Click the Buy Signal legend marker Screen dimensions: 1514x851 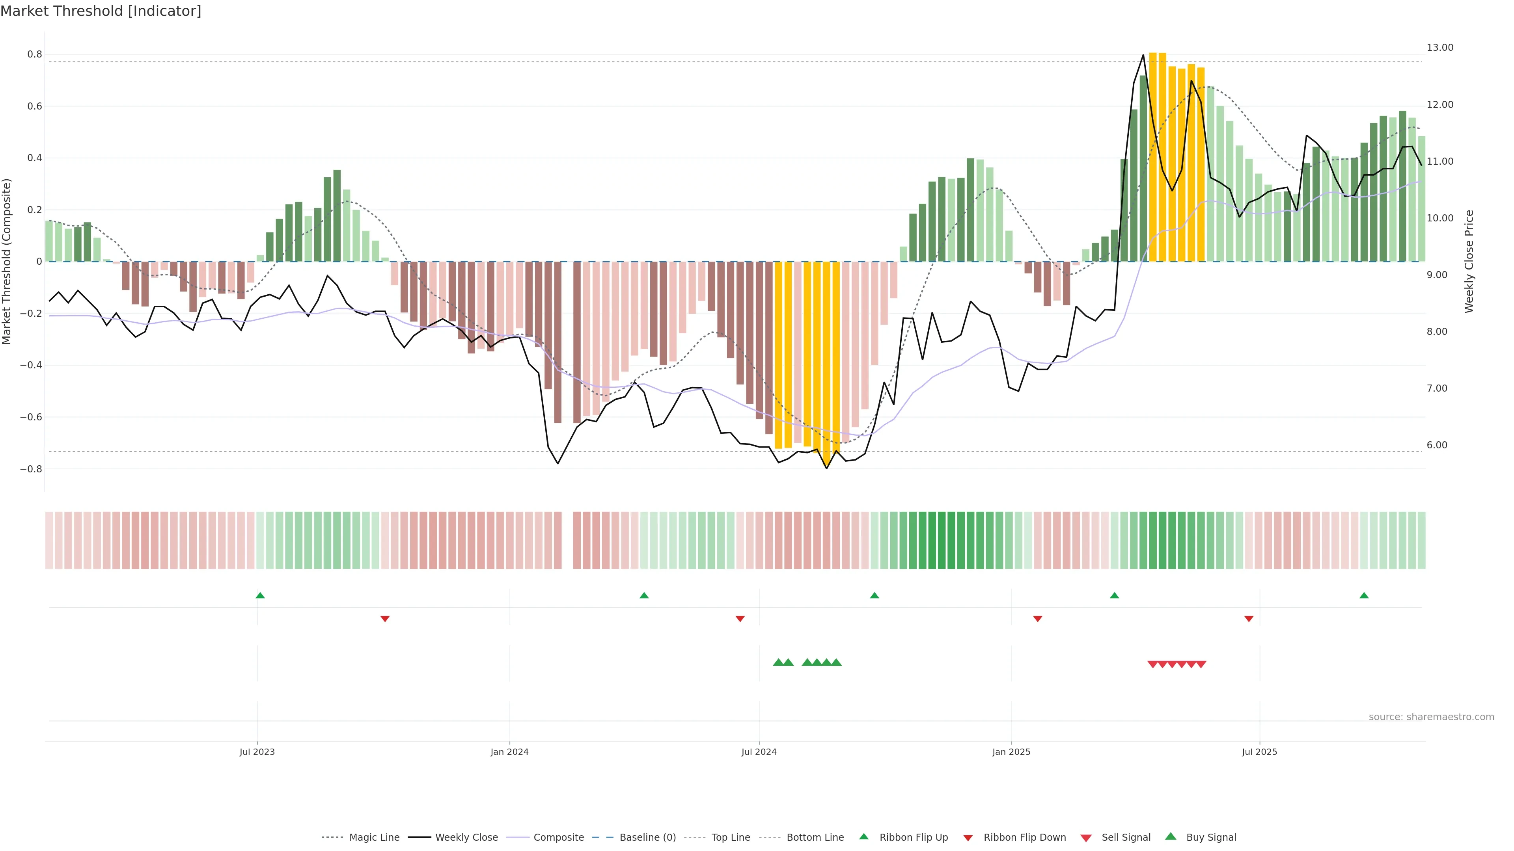click(x=1171, y=837)
